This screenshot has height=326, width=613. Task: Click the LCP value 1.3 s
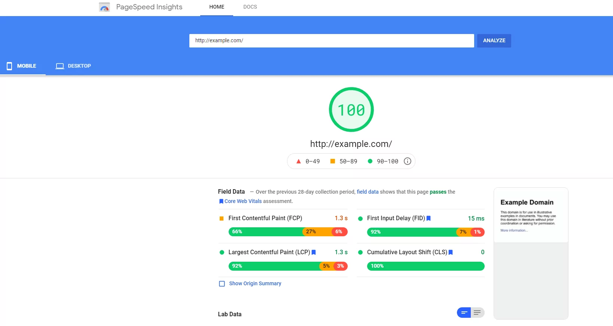[x=341, y=252]
